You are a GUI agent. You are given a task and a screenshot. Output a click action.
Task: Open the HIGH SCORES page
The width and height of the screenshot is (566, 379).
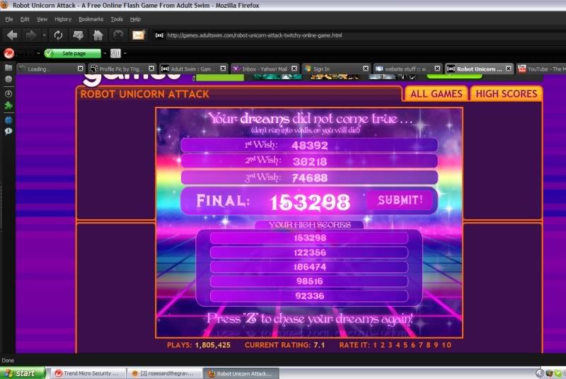(x=506, y=93)
